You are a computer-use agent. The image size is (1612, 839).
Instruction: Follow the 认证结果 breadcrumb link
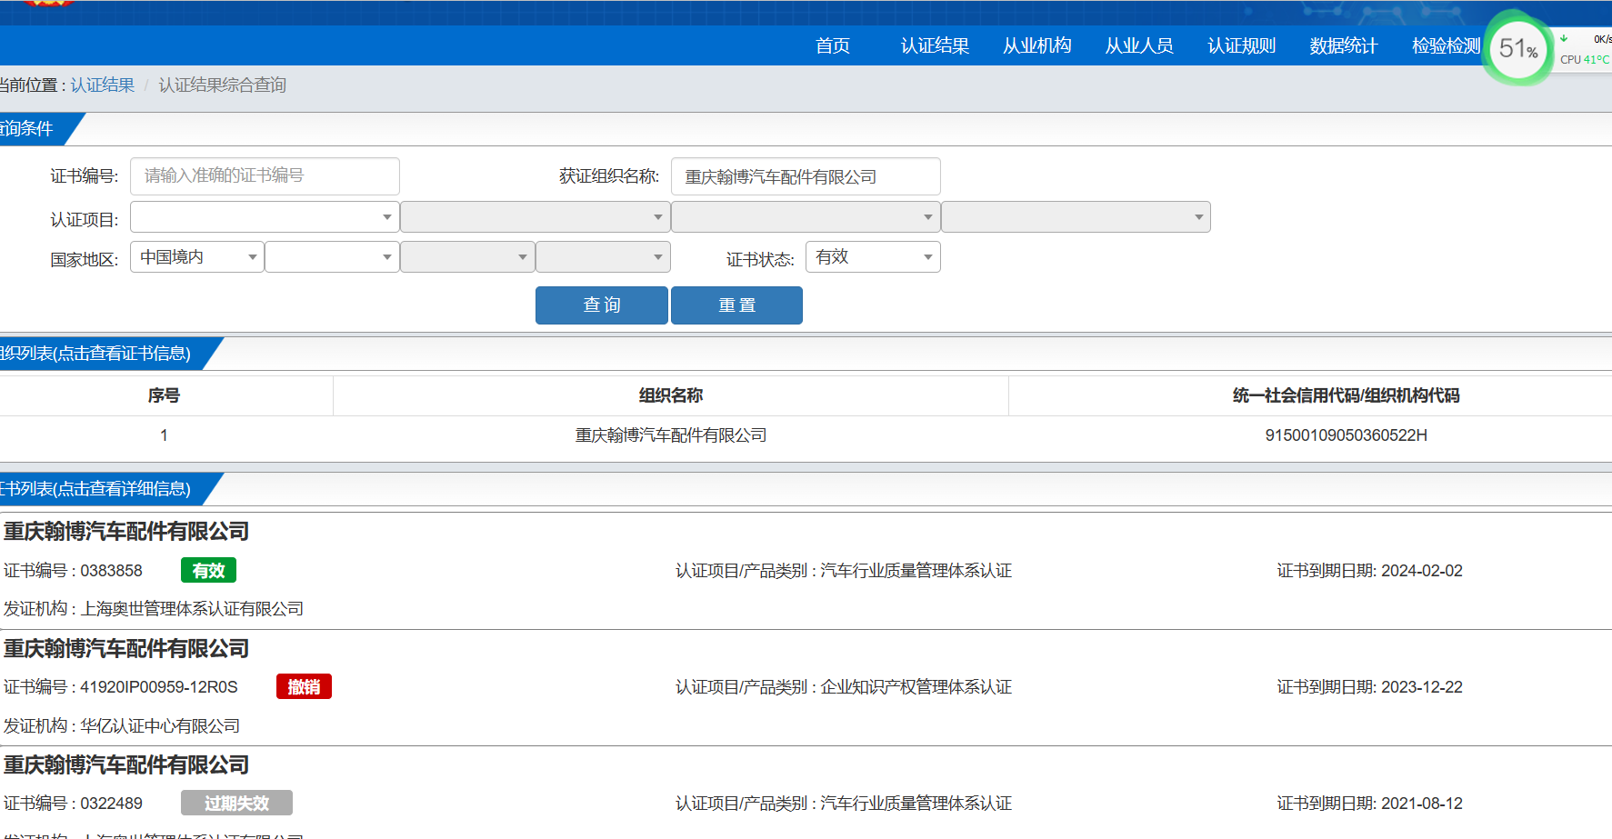coord(103,85)
